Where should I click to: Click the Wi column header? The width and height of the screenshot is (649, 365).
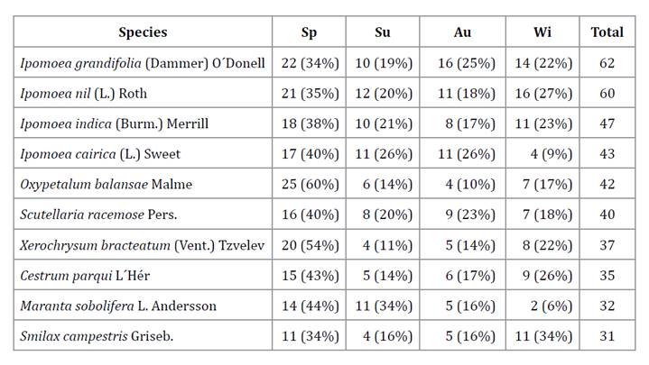542,32
